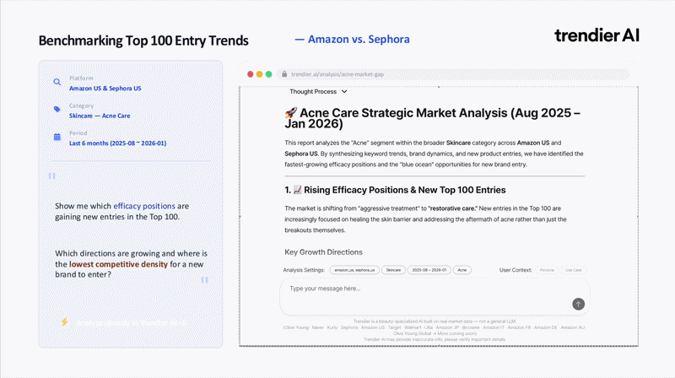
Task: Expand the Thought Process section
Action: tap(318, 91)
